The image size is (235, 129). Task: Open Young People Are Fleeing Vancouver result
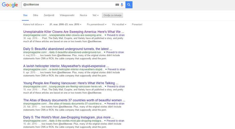(x=71, y=83)
